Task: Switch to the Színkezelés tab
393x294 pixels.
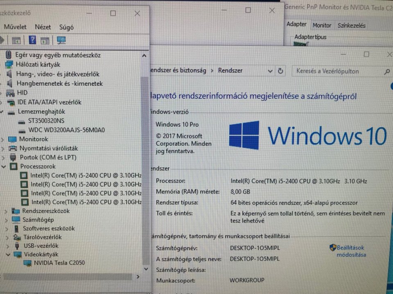Action: tap(351, 25)
